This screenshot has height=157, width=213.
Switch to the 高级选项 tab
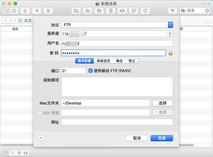[x=103, y=61]
